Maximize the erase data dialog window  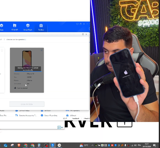(83, 35)
